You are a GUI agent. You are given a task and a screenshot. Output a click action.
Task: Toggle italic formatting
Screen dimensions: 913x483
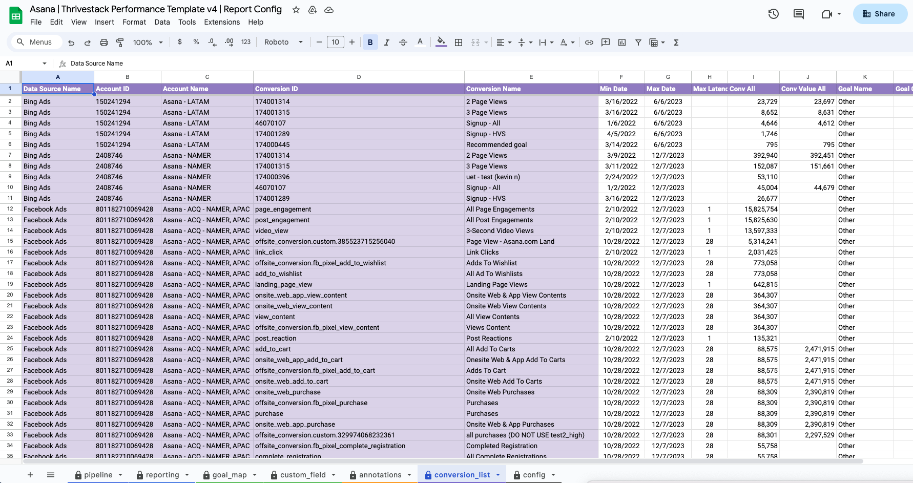[387, 43]
